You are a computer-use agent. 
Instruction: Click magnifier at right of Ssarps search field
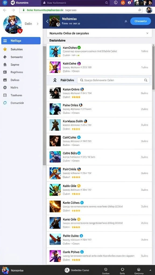(x=146, y=80)
